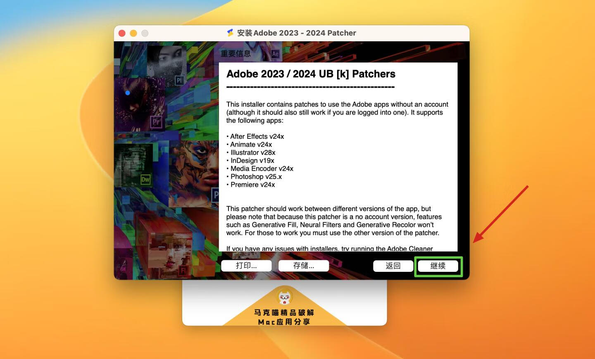The image size is (595, 359).
Task: Click the 返回 (Go Back) button
Action: click(x=393, y=266)
